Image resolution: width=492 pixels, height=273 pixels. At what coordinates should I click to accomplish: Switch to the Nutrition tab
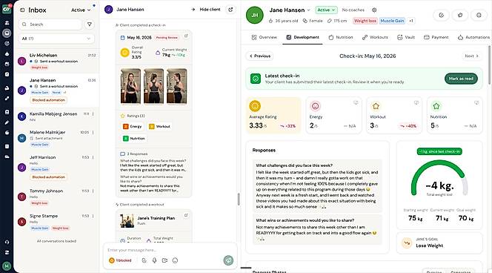[x=340, y=37]
